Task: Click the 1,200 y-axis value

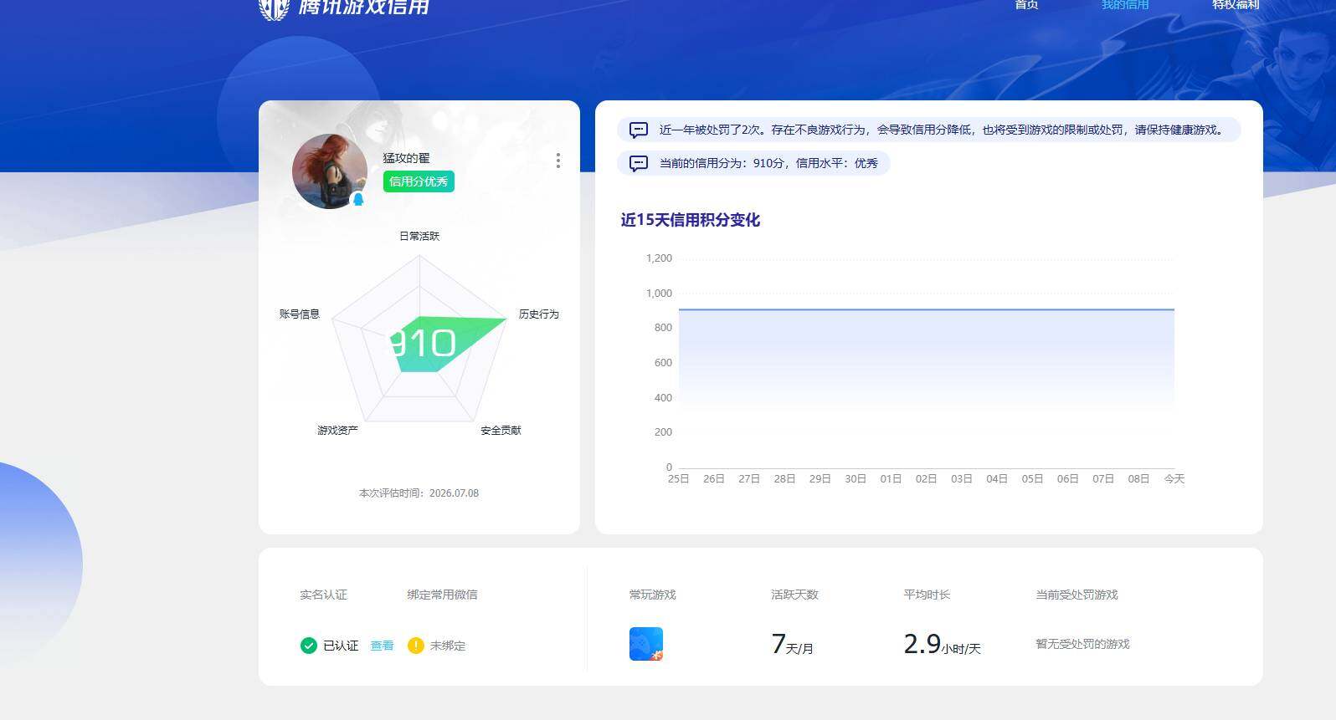Action: pyautogui.click(x=659, y=258)
